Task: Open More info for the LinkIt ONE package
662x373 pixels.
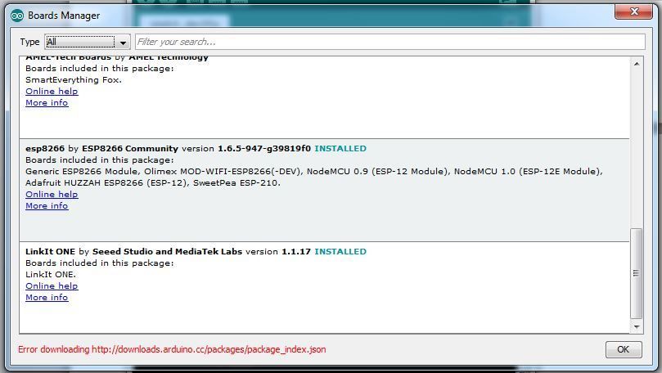Action: (x=47, y=297)
